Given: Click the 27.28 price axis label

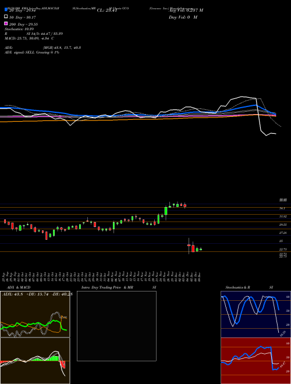Looking at the screenshot, I should (x=283, y=233).
